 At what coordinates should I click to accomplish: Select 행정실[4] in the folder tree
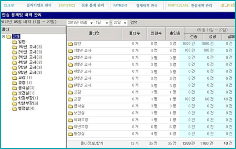coord(26,108)
